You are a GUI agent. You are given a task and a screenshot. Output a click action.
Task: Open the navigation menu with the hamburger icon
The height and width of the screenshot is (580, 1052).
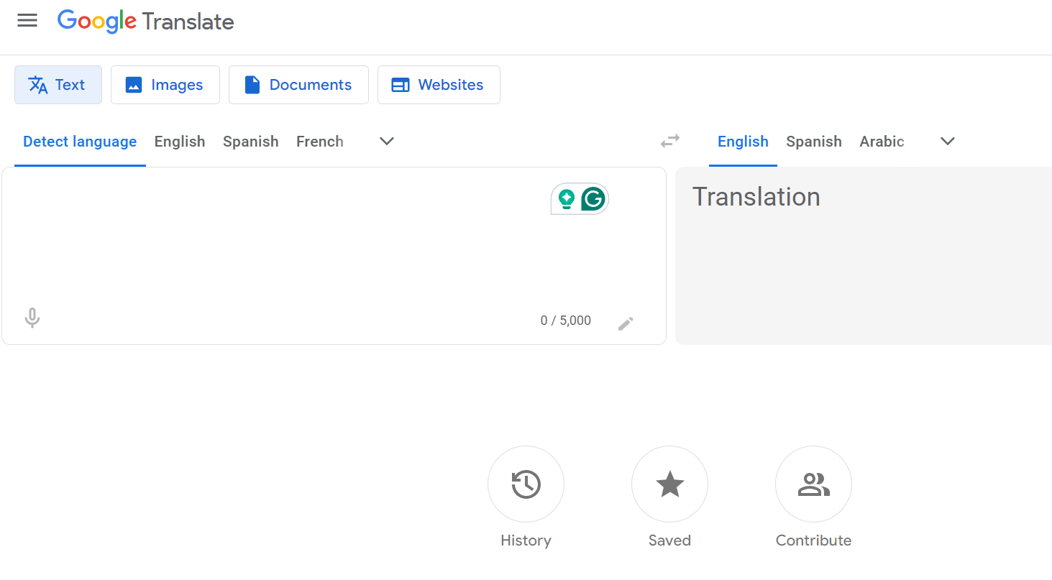(x=27, y=20)
